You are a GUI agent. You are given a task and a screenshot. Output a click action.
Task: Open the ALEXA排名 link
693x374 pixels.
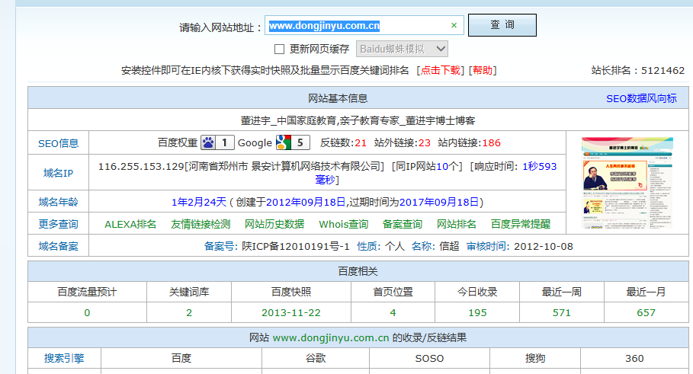point(130,224)
